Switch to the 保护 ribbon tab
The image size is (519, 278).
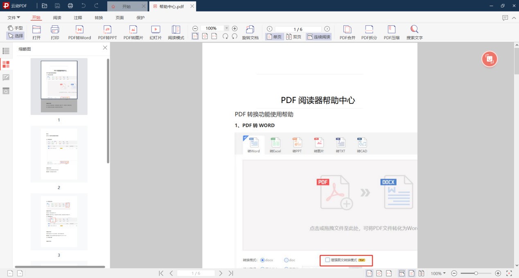pyautogui.click(x=140, y=18)
